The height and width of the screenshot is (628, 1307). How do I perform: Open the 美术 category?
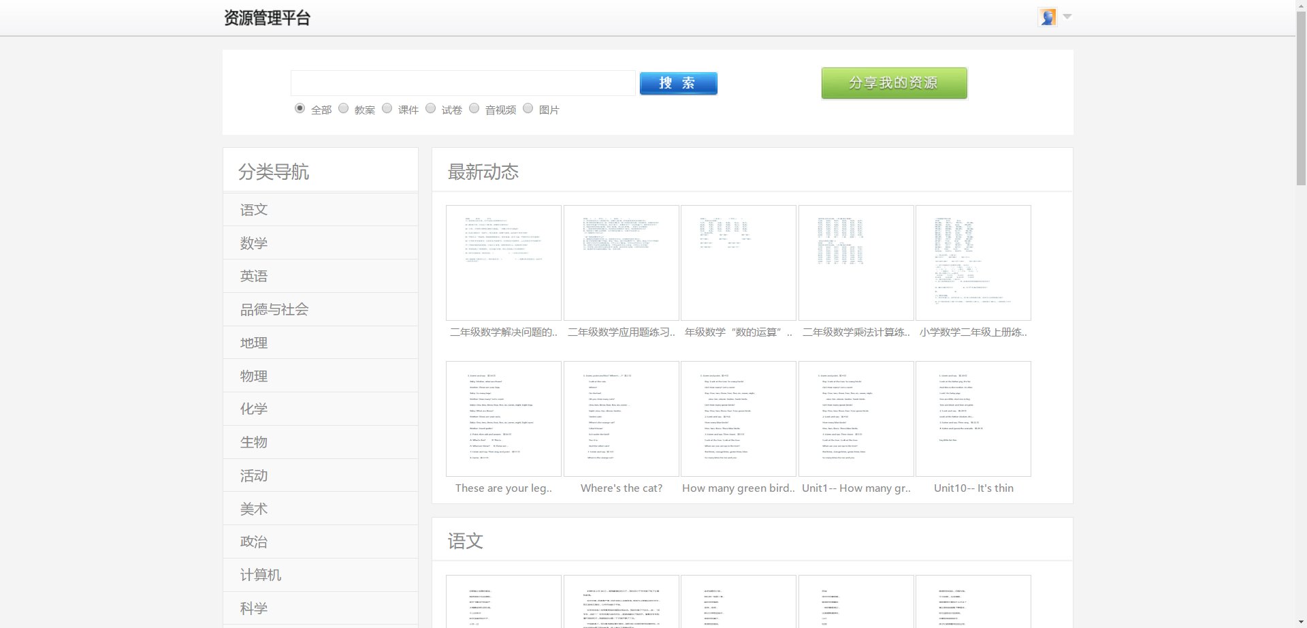(x=321, y=509)
